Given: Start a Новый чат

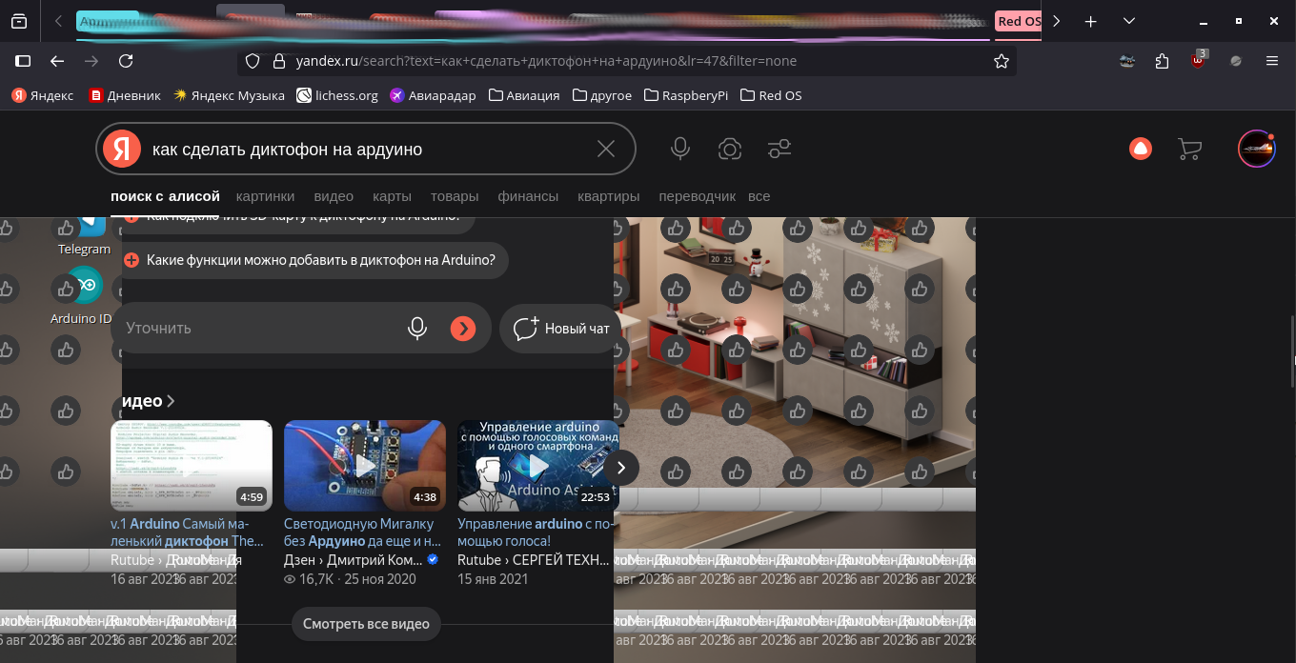Looking at the screenshot, I should coord(560,328).
